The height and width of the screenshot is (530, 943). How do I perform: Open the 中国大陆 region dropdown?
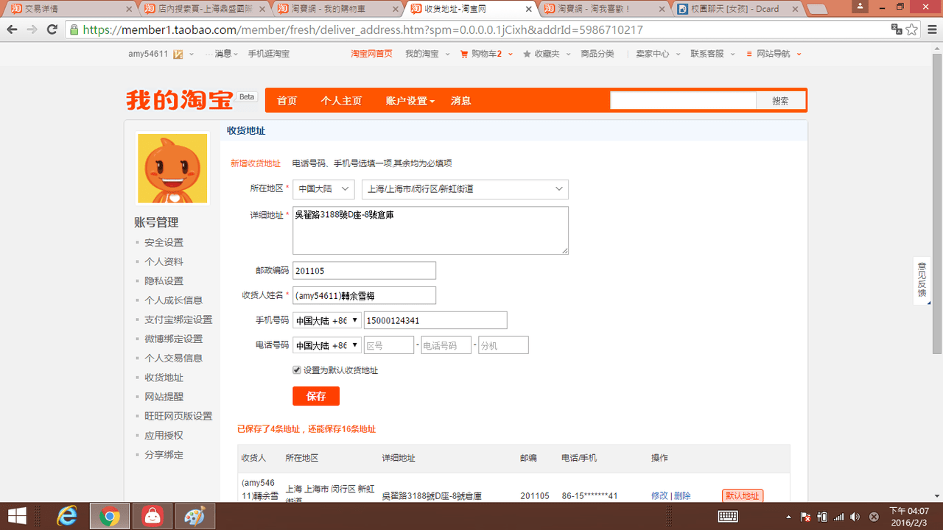point(323,189)
